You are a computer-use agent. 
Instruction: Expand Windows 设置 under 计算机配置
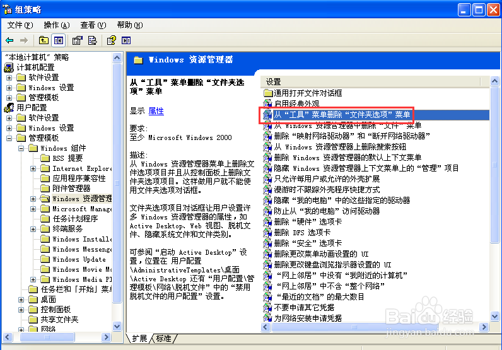tap(9, 88)
